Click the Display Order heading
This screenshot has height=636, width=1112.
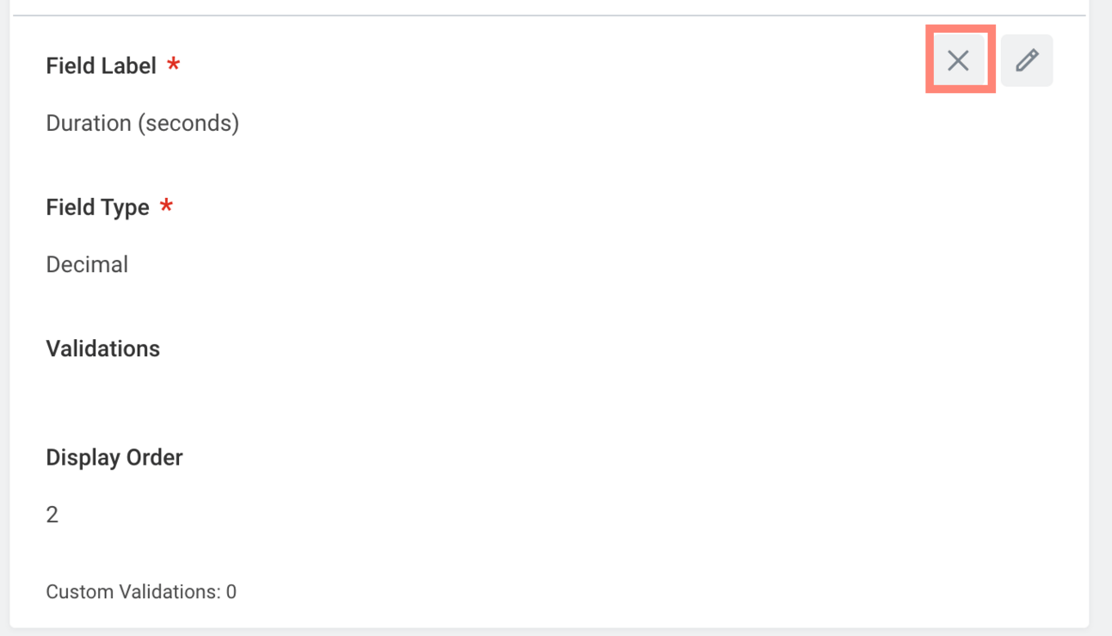(114, 457)
